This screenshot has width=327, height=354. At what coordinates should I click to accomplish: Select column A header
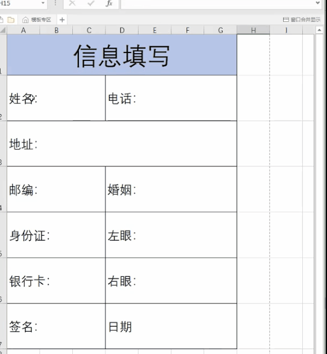point(23,30)
